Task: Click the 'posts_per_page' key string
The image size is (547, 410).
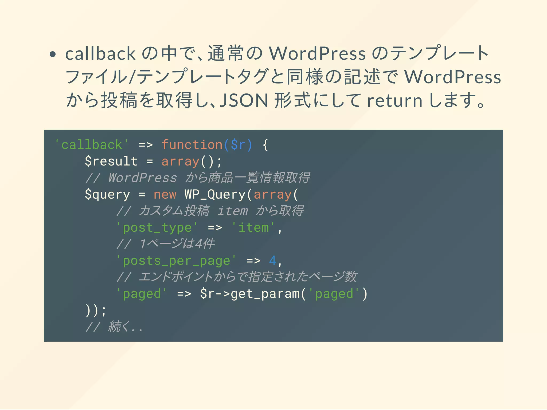Action: coord(176,261)
